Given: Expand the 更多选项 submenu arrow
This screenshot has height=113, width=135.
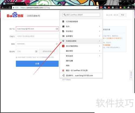Looking at the screenshot, I should click(100, 56).
